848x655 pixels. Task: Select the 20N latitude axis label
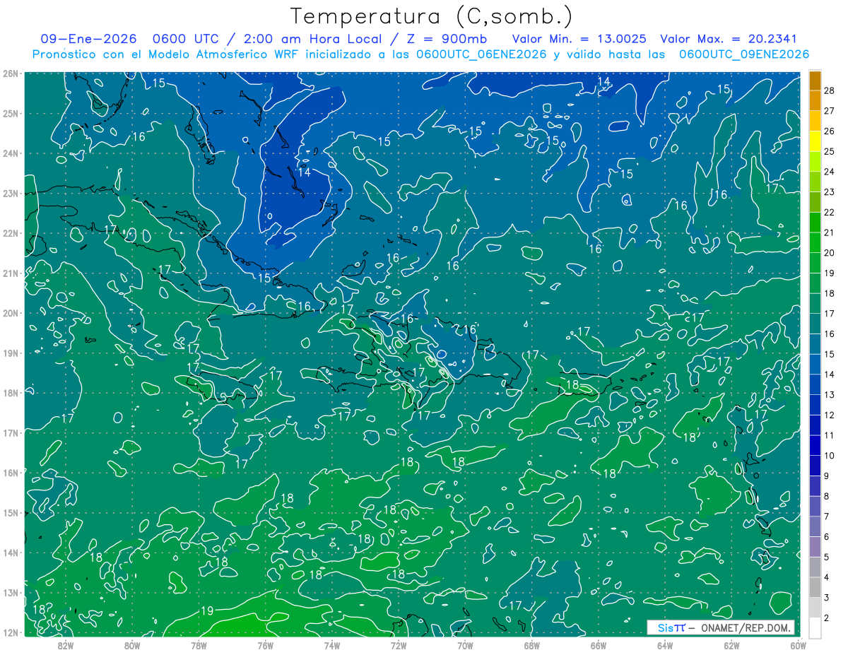click(10, 313)
